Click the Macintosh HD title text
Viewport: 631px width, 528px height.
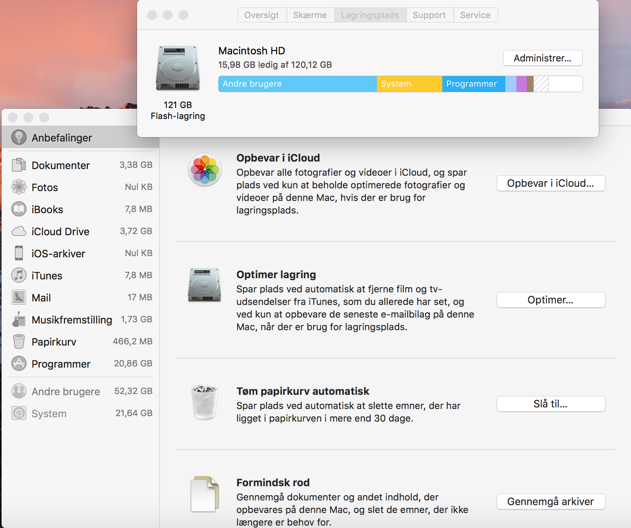click(252, 51)
